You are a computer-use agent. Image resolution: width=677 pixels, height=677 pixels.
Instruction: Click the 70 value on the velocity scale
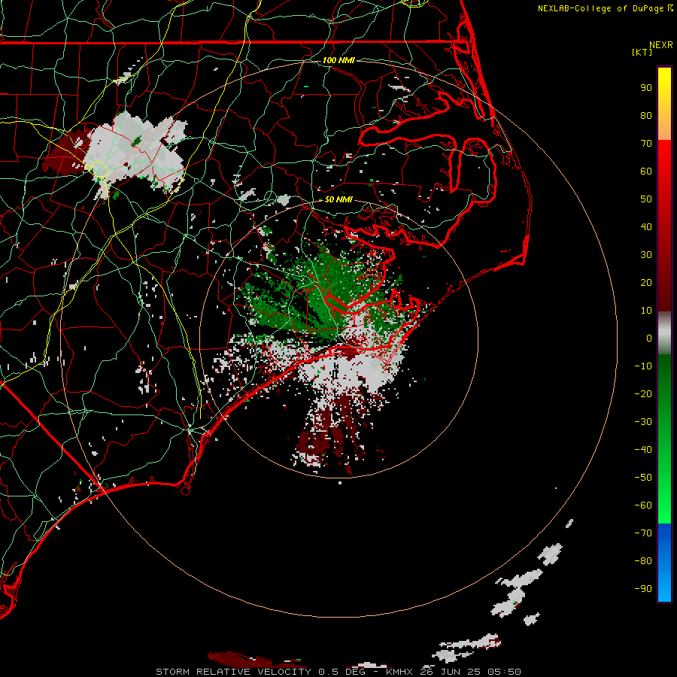point(646,144)
